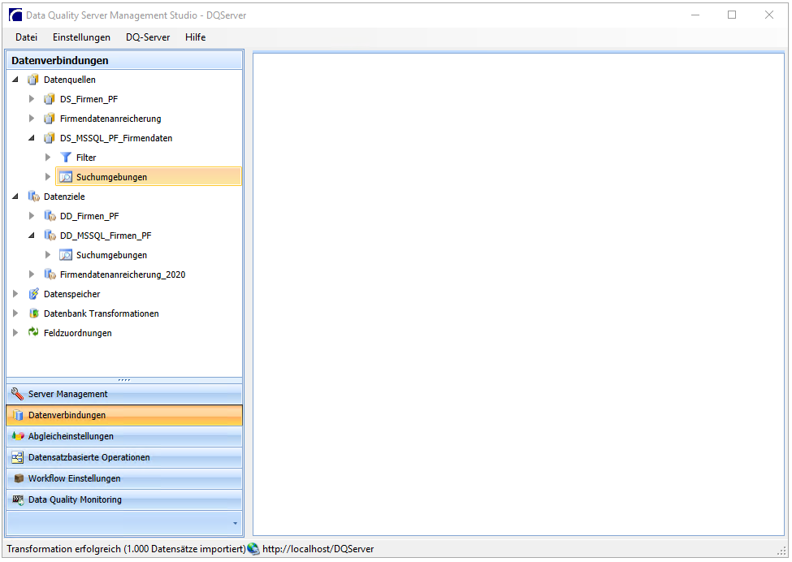Click the DS_MSSQL_PF_Firmendaten source icon

tap(50, 138)
